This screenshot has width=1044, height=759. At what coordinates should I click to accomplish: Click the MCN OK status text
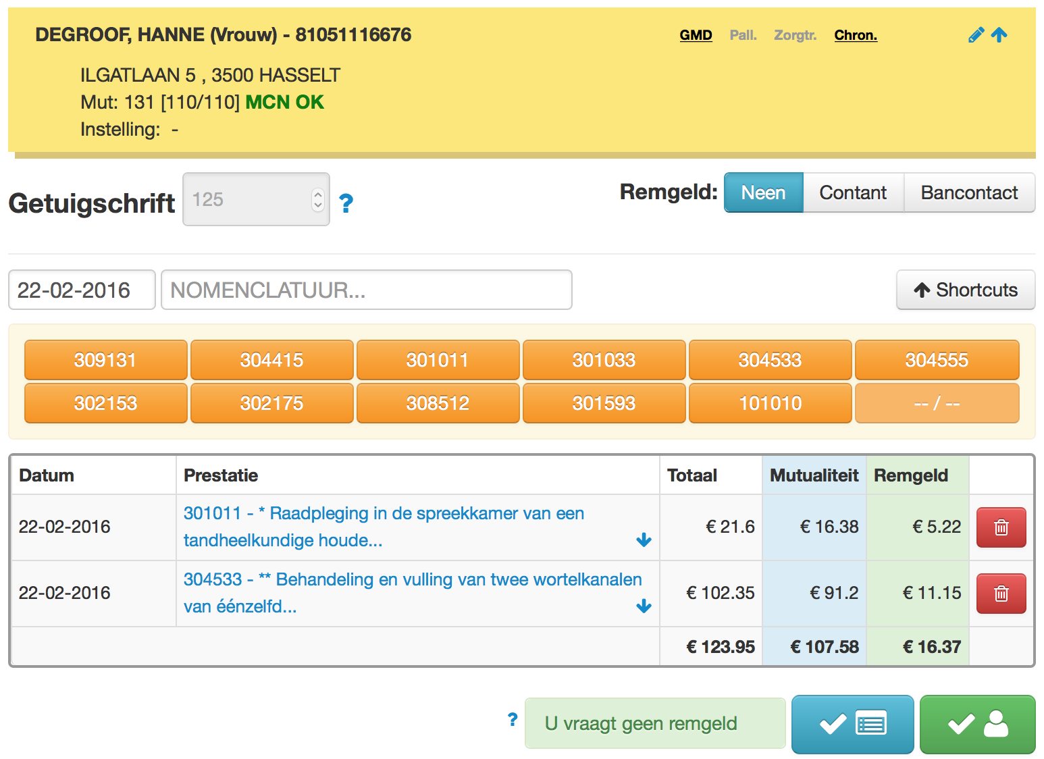284,102
